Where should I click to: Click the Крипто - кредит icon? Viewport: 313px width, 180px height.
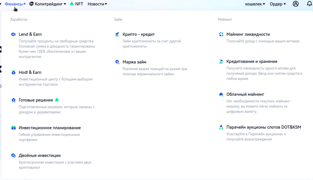pyautogui.click(x=117, y=35)
